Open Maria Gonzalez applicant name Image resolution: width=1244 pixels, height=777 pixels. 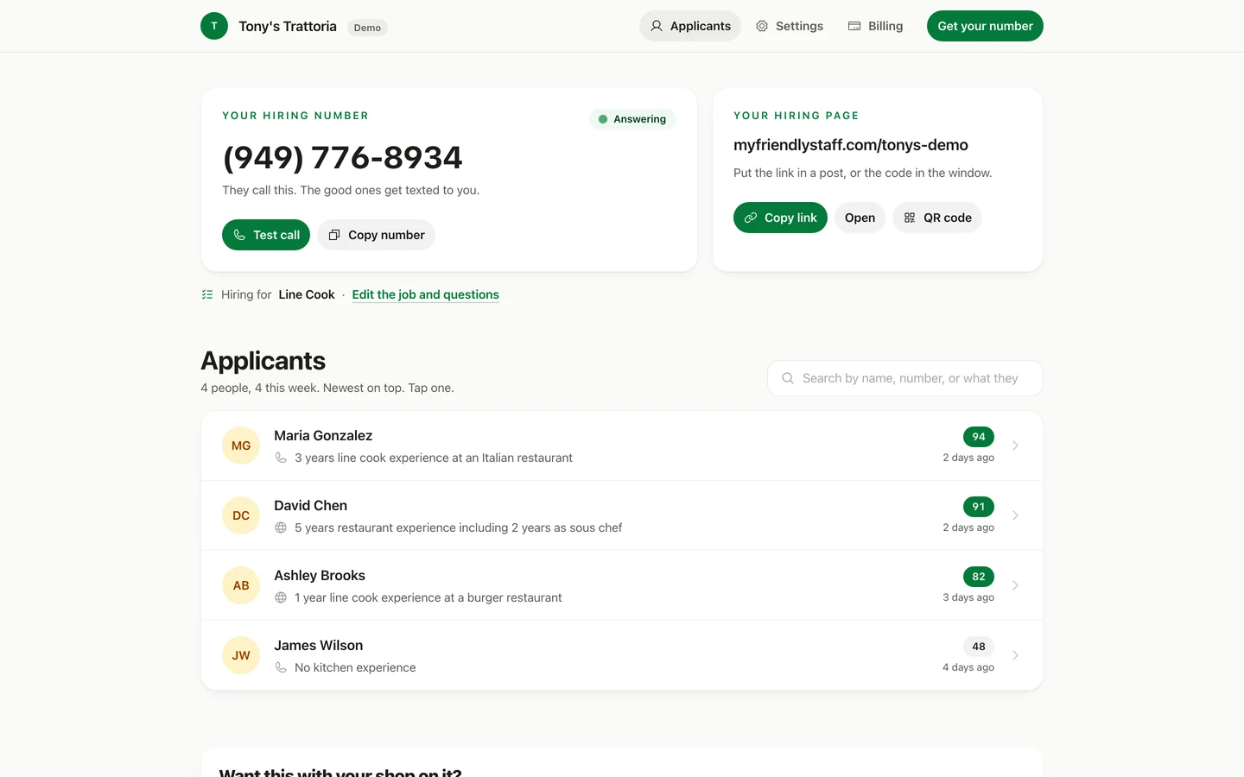[323, 436]
